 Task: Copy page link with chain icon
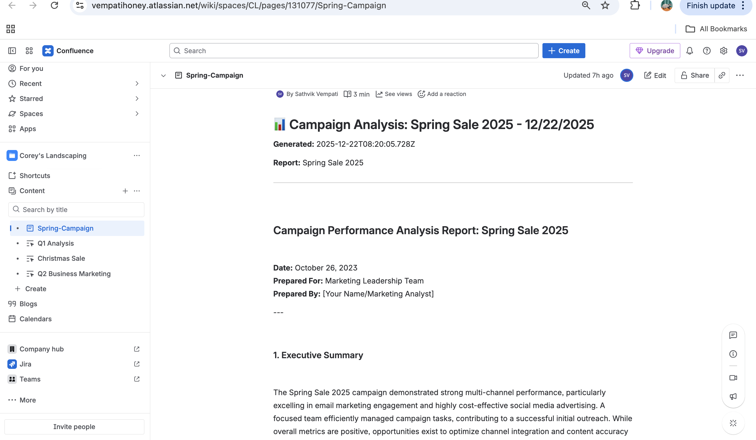coord(722,75)
